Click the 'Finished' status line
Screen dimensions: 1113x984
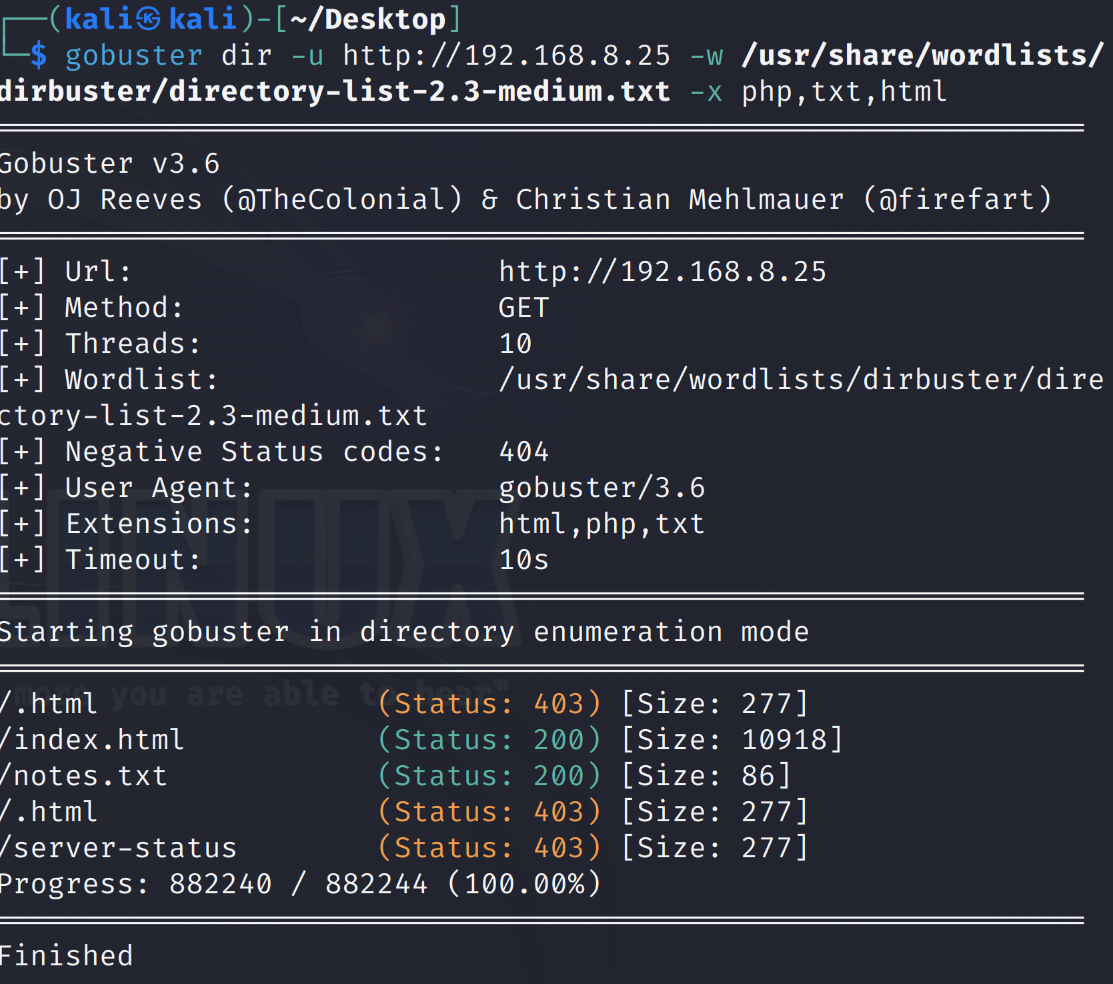[x=67, y=956]
